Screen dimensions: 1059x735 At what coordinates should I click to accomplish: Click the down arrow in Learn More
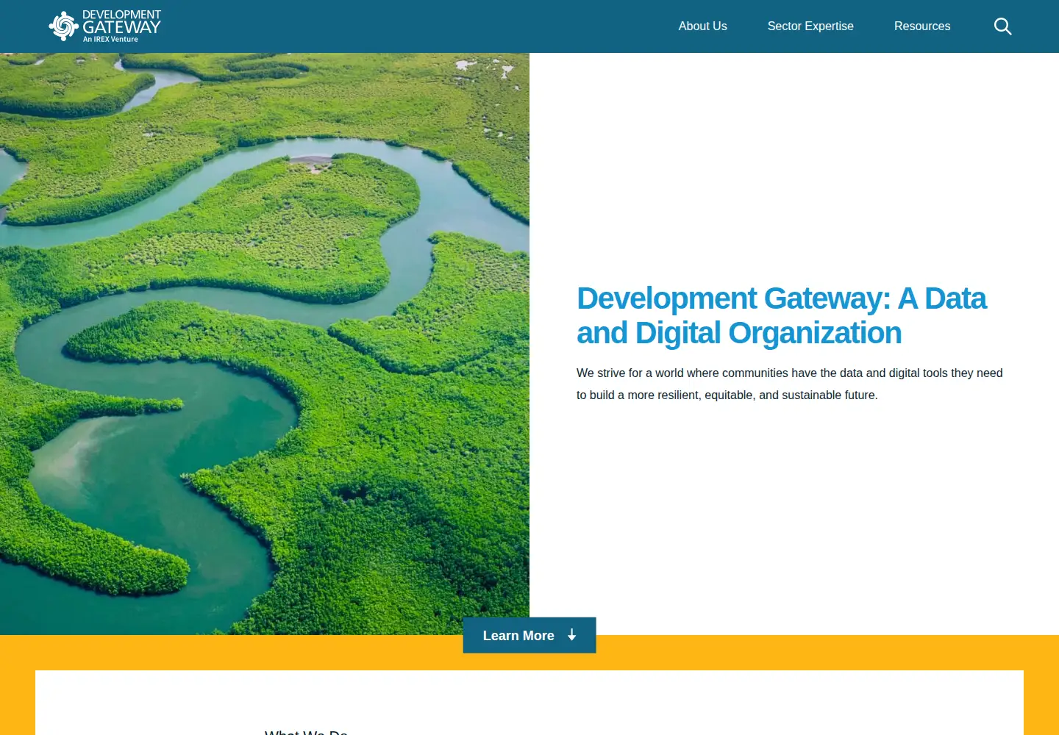571,635
